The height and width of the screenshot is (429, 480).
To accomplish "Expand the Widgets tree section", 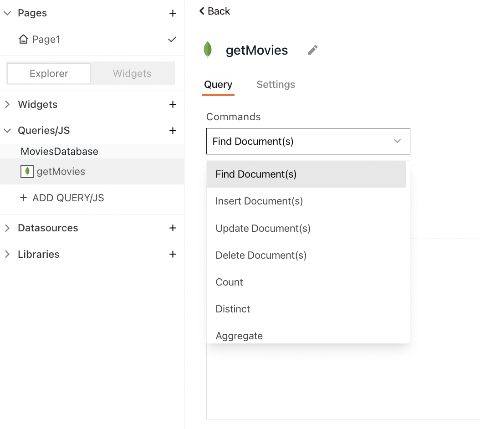I will coord(7,104).
